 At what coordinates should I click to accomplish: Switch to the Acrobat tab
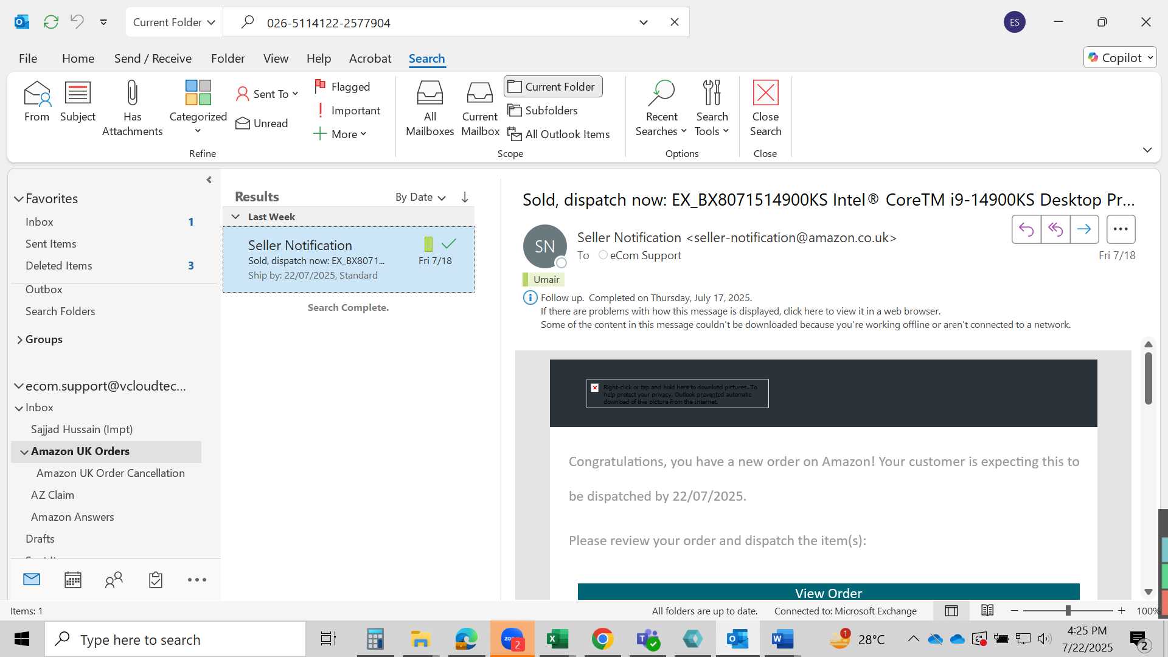370,58
